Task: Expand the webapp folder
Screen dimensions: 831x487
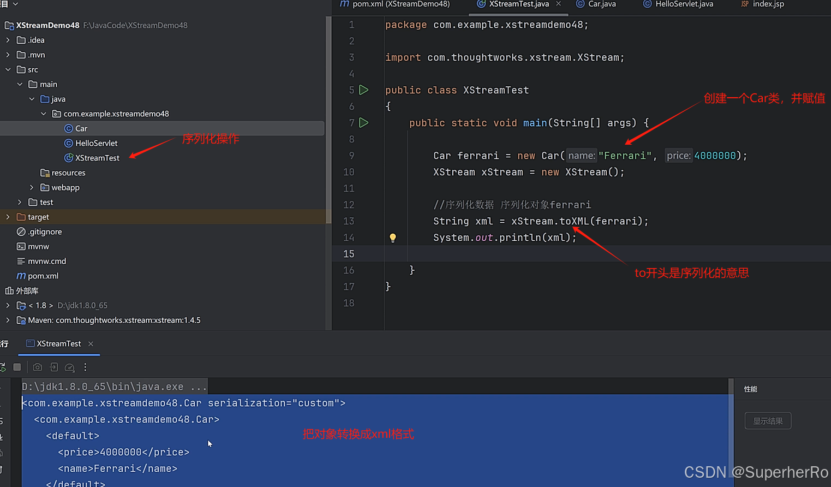Action: click(32, 187)
